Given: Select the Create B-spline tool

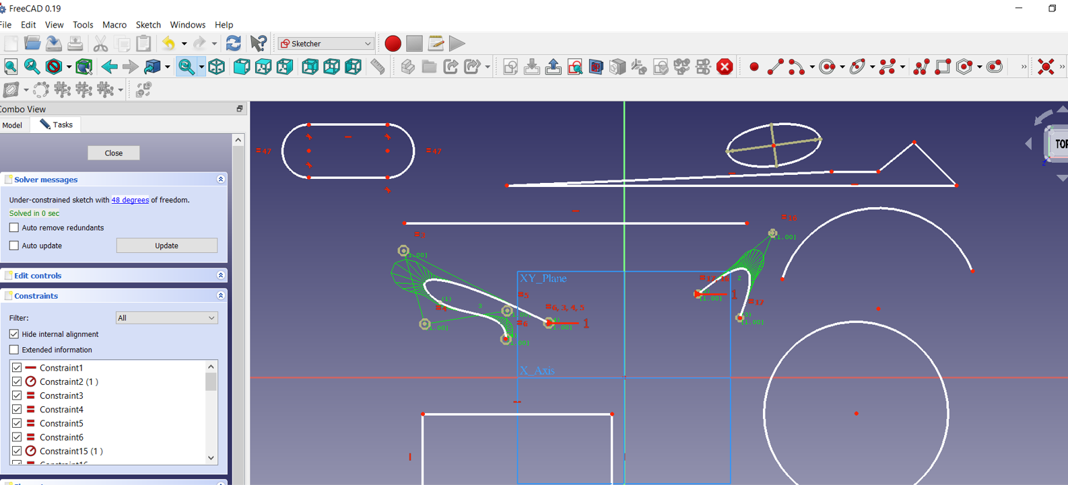Looking at the screenshot, I should [x=888, y=67].
